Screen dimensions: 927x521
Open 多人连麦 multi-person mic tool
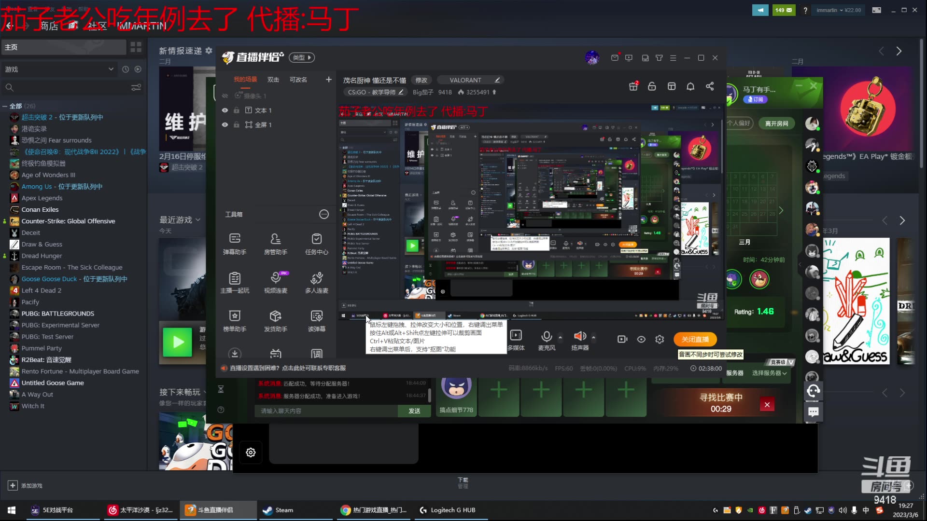(x=317, y=282)
